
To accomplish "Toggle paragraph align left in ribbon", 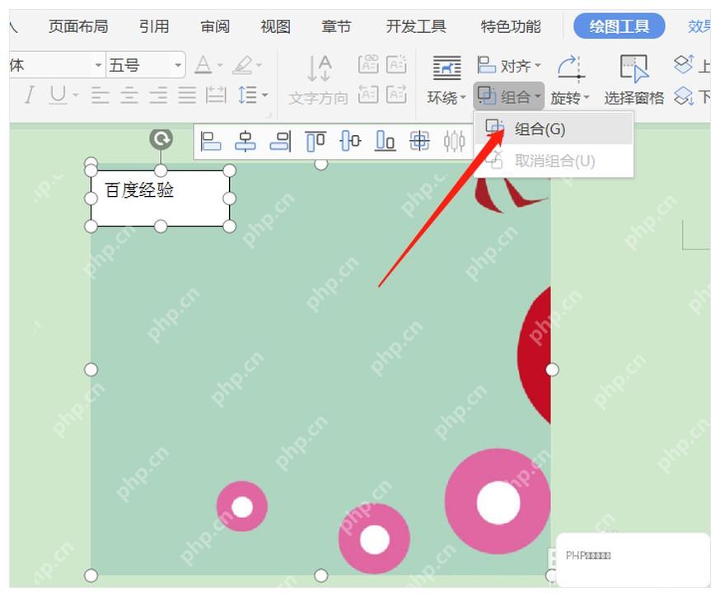I will (x=101, y=95).
